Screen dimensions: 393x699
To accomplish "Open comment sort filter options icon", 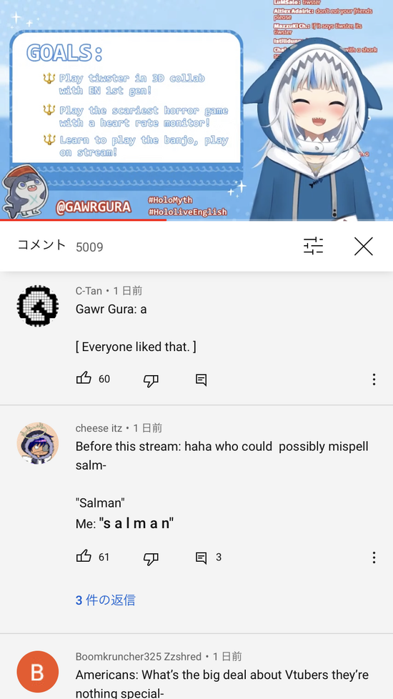I will tap(313, 246).
